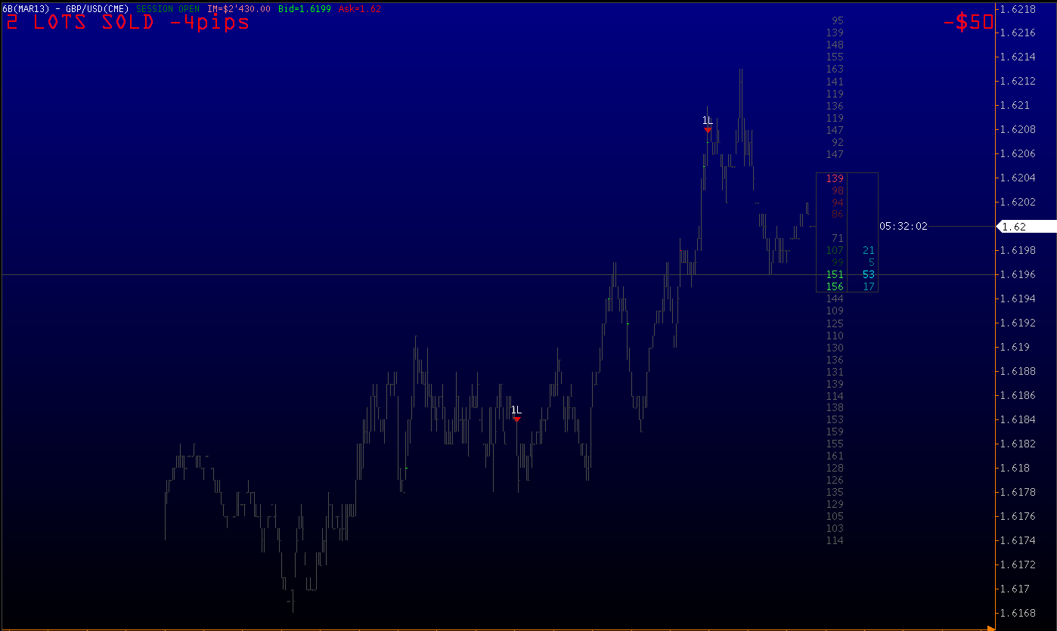Click the ladder volume value 125

pyautogui.click(x=835, y=323)
